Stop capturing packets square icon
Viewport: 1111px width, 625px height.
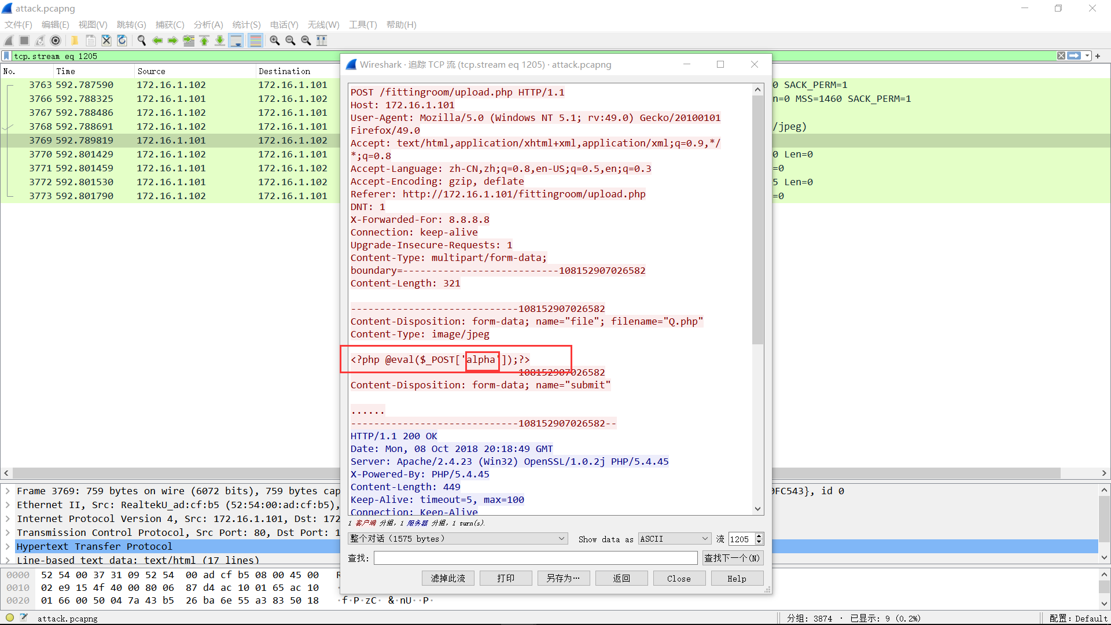[x=24, y=41]
